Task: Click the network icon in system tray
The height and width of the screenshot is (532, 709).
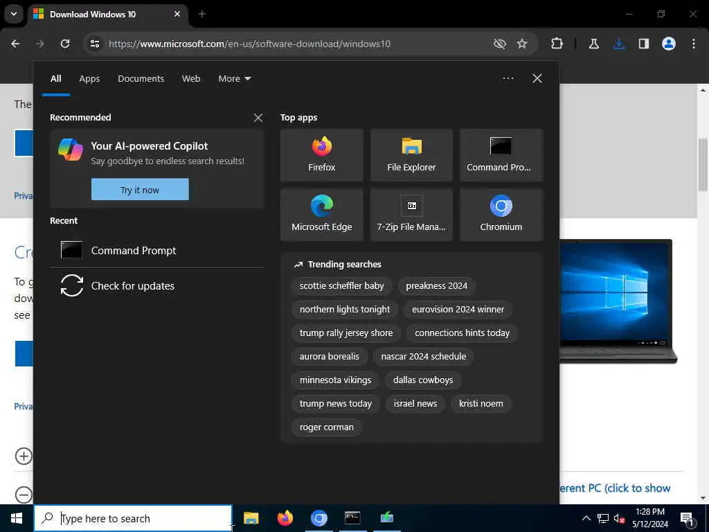Action: coord(603,518)
